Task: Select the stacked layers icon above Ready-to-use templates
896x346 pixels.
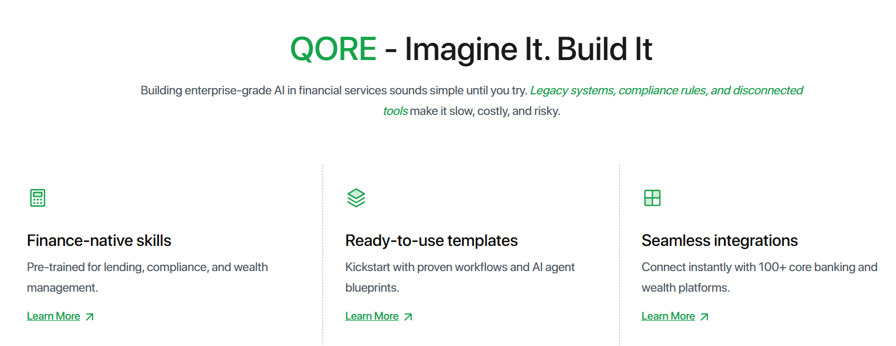Action: coord(356,197)
